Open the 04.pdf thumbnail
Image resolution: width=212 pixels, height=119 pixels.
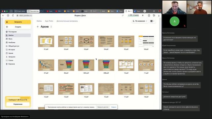106,41
